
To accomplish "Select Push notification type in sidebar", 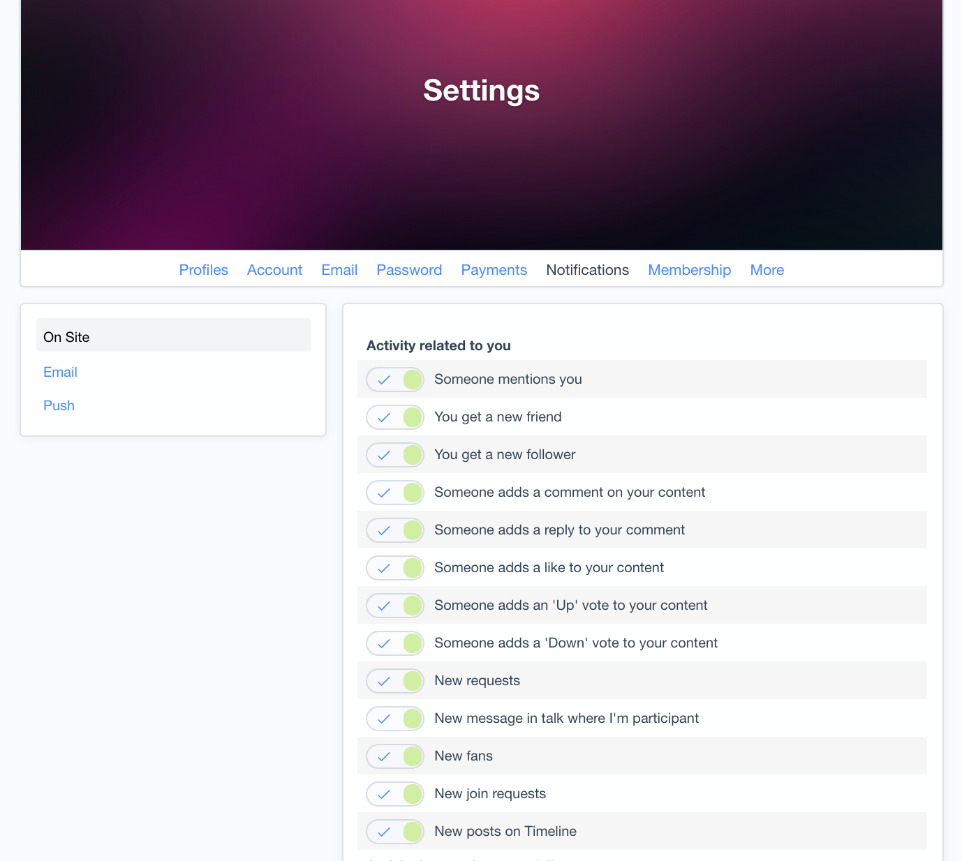I will 59,405.
